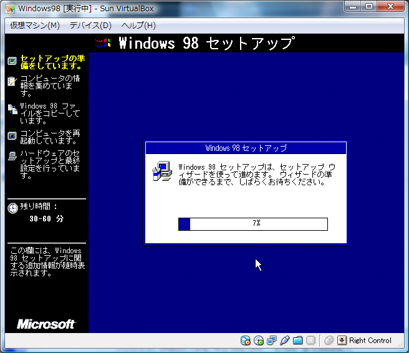The width and height of the screenshot is (409, 353).
Task: Click the Windows flag logo in setup header
Action: (x=103, y=43)
